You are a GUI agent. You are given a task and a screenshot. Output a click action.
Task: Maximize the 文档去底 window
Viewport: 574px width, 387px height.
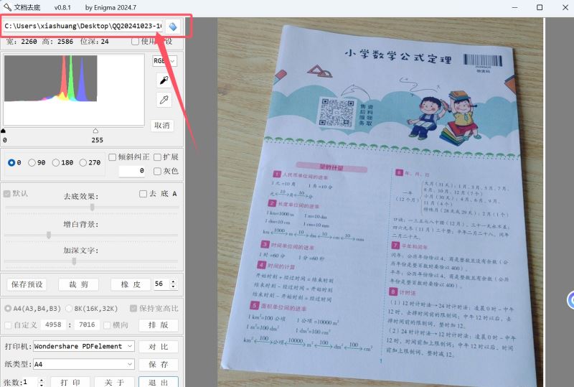[x=540, y=7]
